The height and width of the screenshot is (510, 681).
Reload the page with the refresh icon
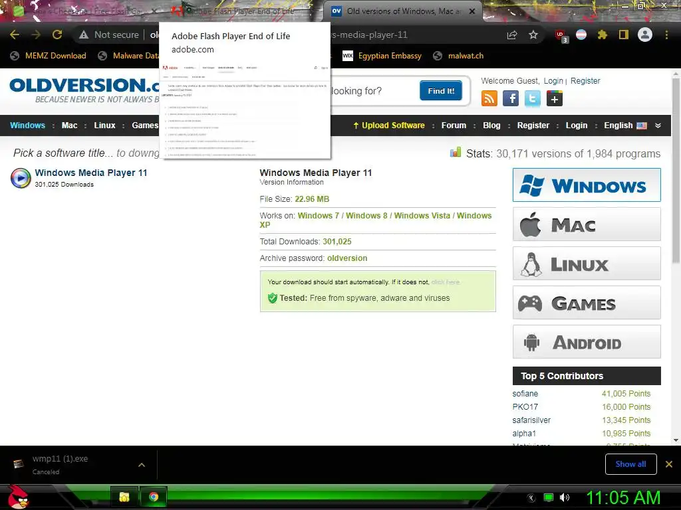(x=57, y=35)
